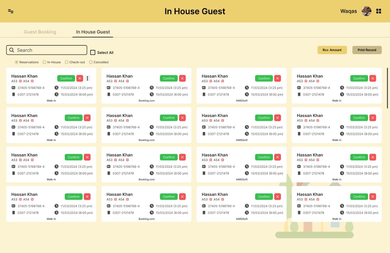Screen dimensions: 390x253
Task: Remove room A54 from the top-row Booking.com card
Action: (x=127, y=81)
